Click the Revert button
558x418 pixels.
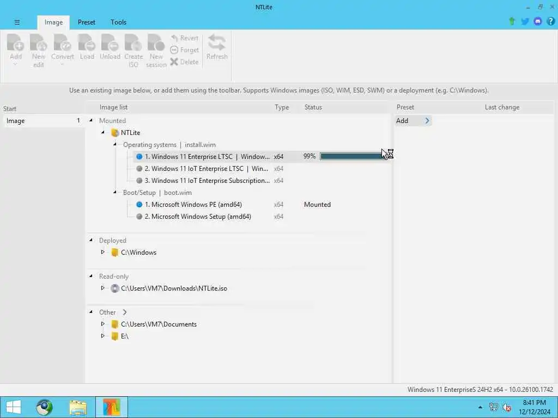click(184, 38)
